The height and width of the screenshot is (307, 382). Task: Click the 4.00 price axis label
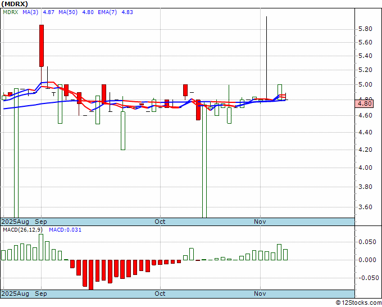click(x=366, y=168)
